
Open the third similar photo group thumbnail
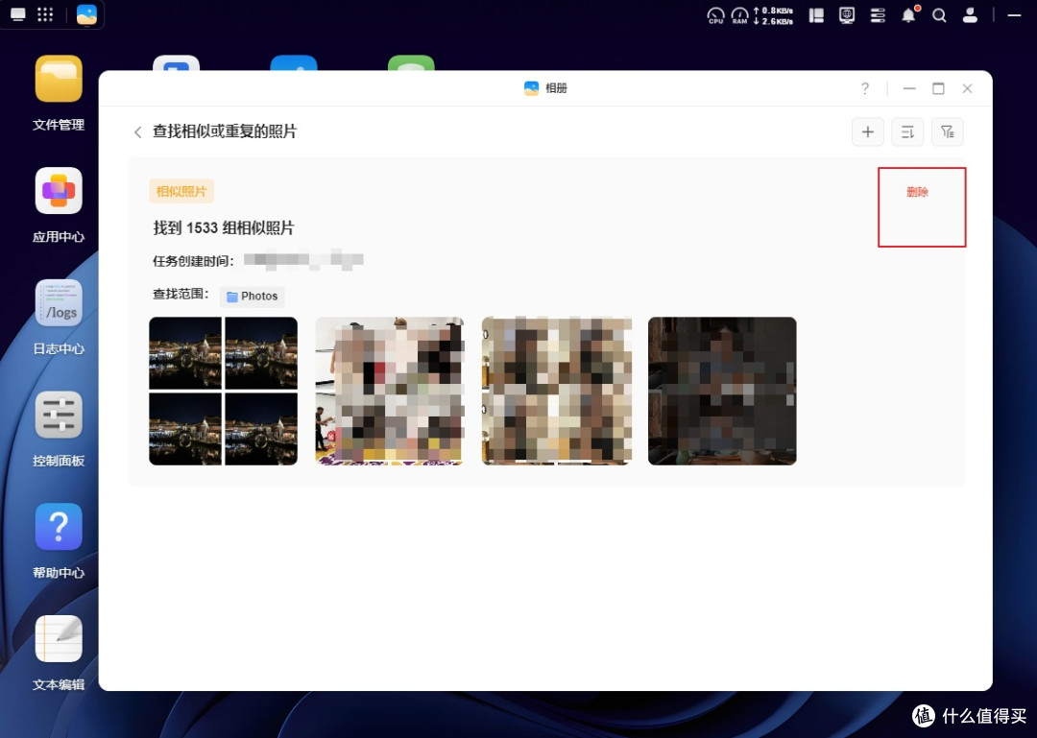(x=556, y=391)
